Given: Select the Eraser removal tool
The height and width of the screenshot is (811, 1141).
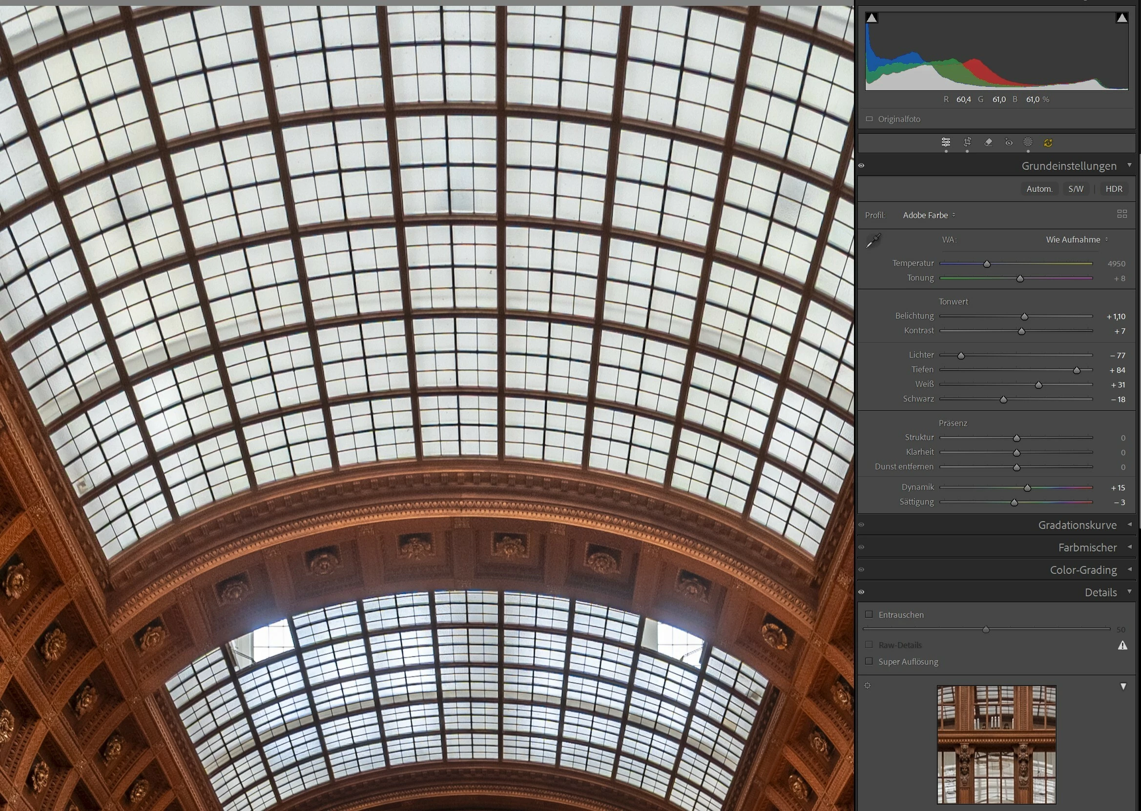Looking at the screenshot, I should [988, 142].
